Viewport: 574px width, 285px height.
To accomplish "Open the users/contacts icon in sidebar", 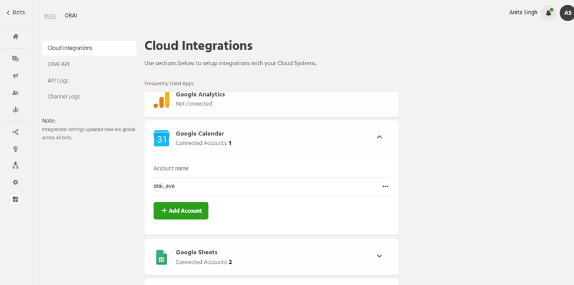I will point(16,92).
